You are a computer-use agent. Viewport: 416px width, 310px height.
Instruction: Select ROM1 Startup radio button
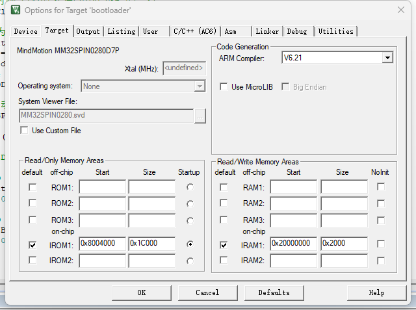click(x=190, y=187)
